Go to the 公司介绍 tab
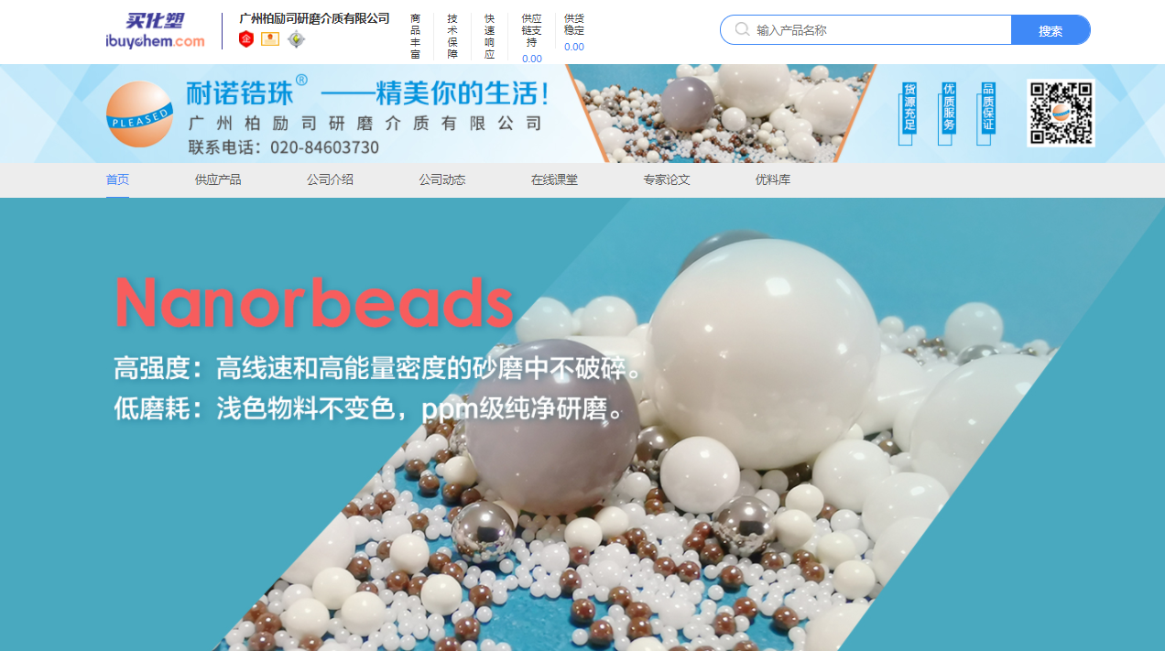1165x651 pixels. [330, 179]
